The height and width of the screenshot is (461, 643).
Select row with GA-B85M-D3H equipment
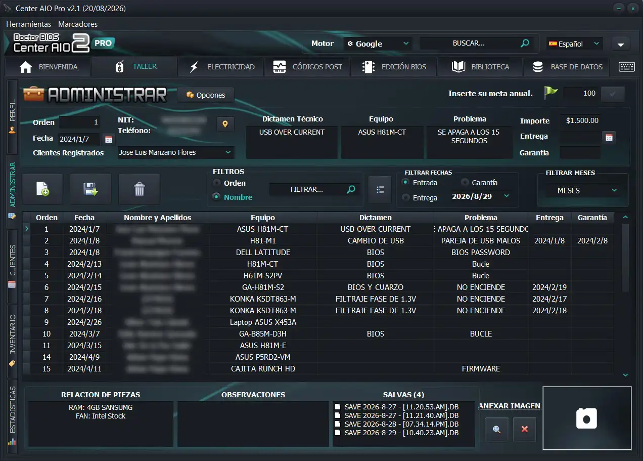coord(322,334)
